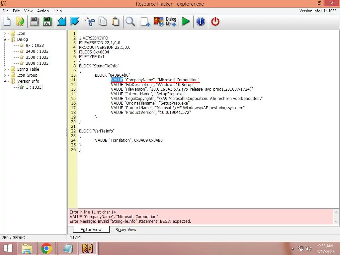Click the blue information icon

point(201,22)
